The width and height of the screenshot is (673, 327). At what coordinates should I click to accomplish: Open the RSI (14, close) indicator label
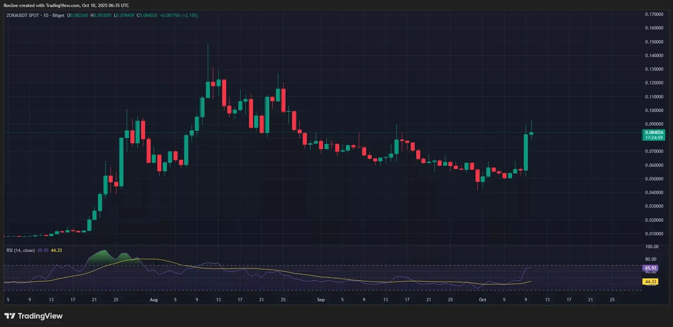click(21, 250)
